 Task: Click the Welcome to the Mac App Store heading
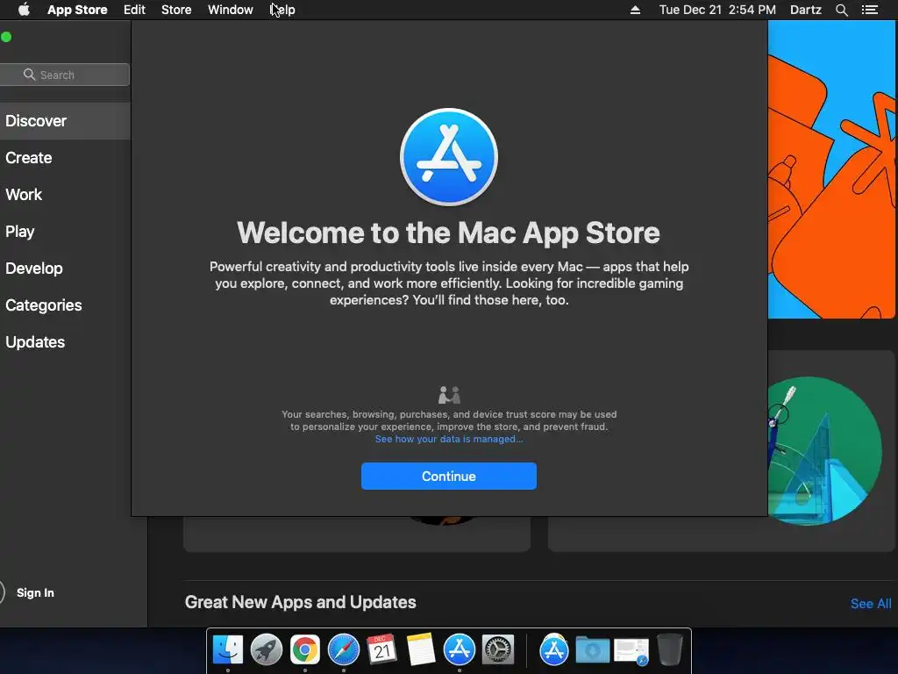449,233
